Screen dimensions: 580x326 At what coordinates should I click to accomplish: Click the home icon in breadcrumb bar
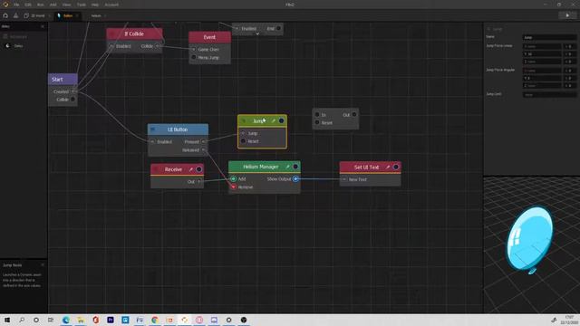[x=5, y=15]
